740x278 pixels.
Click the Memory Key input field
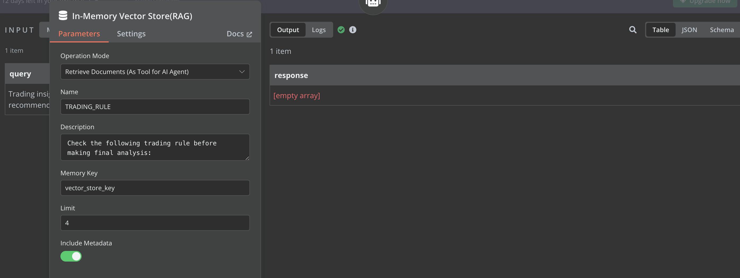click(x=155, y=188)
